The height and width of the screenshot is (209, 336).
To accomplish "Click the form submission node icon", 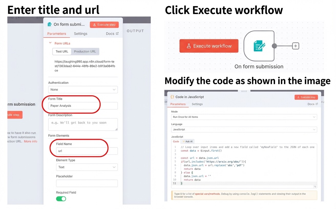I will tap(259, 46).
